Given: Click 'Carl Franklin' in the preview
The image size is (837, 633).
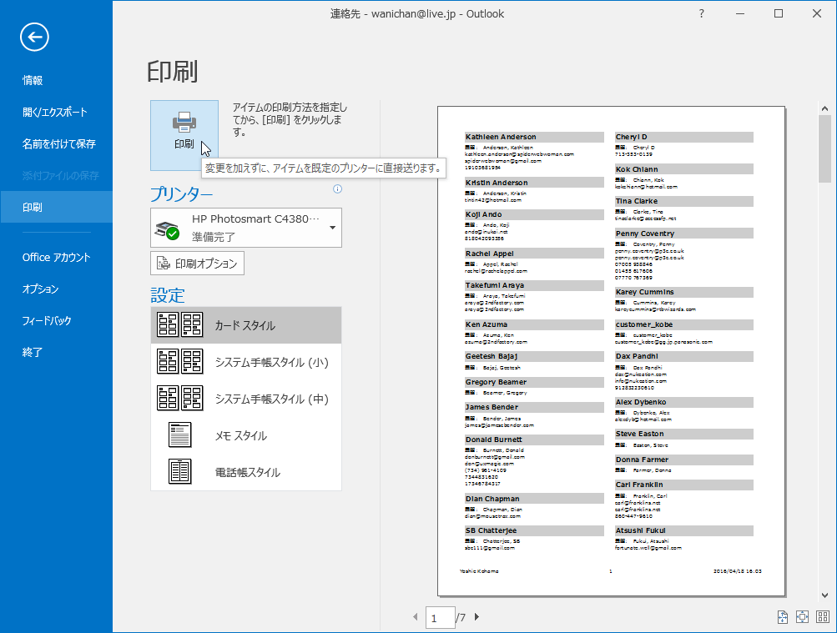Looking at the screenshot, I should [639, 485].
